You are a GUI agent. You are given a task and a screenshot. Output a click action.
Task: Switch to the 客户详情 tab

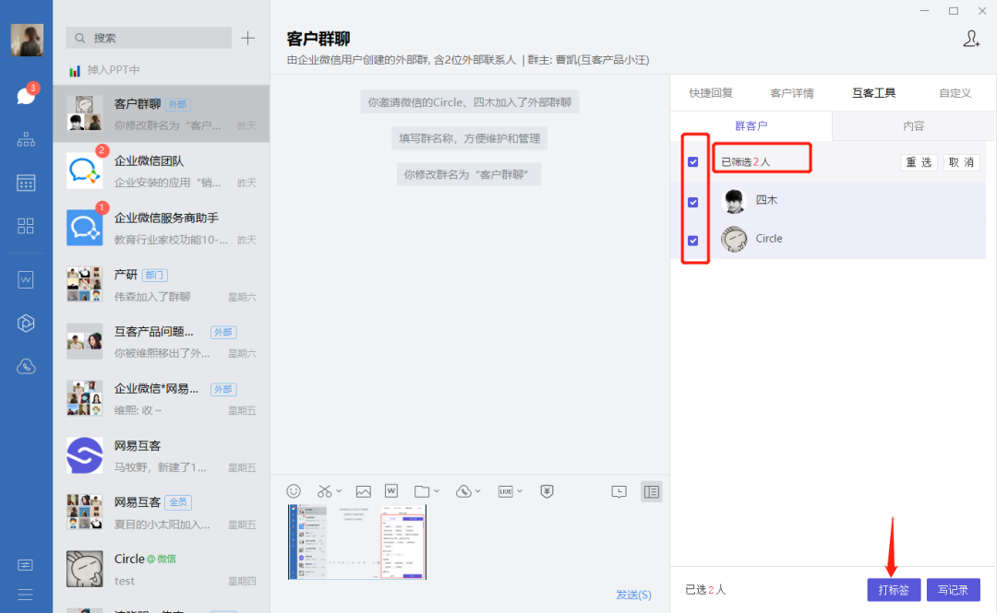pyautogui.click(x=792, y=93)
